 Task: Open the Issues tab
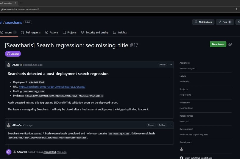pos(8,32)
